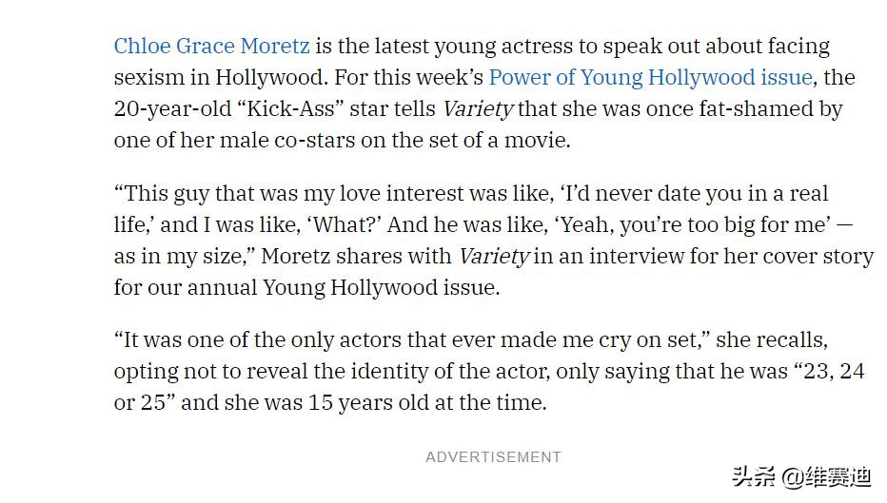The width and height of the screenshot is (887, 503).
Task: Click the phrase "sexism in Hollywood"
Action: click(205, 77)
